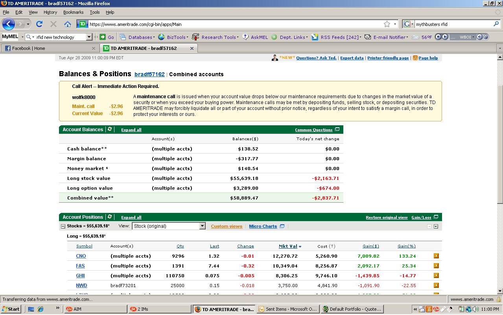503x315 pixels.
Task: Refresh the Account Positions panel
Action: pyautogui.click(x=110, y=217)
